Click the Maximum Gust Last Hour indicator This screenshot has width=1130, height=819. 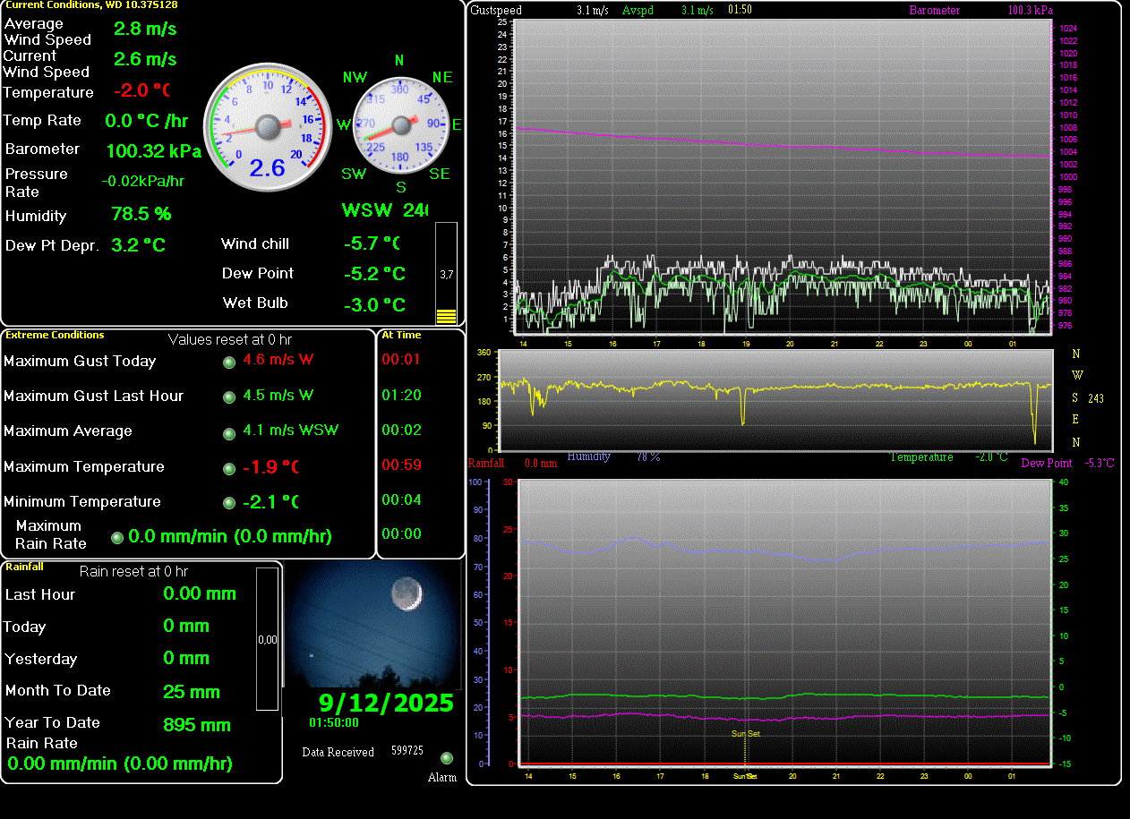229,397
